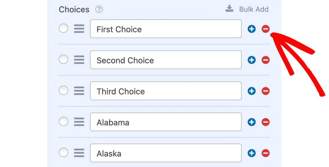Image resolution: width=329 pixels, height=167 pixels.
Task: Click the minus icon next to Alabama
Action: pos(265,122)
